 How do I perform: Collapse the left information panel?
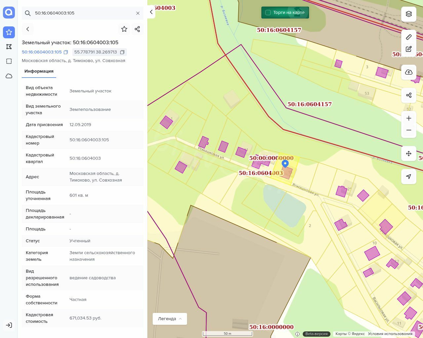click(151, 12)
